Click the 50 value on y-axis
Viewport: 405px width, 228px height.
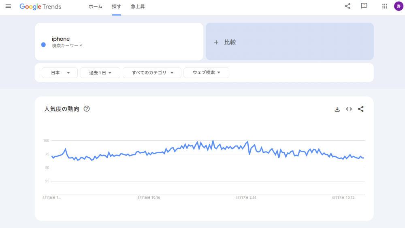(47, 168)
